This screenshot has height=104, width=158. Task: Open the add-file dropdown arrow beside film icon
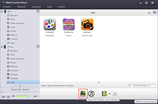coord(110,94)
